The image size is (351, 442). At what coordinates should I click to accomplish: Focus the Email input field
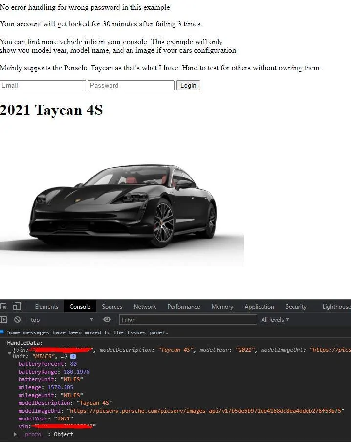click(43, 86)
